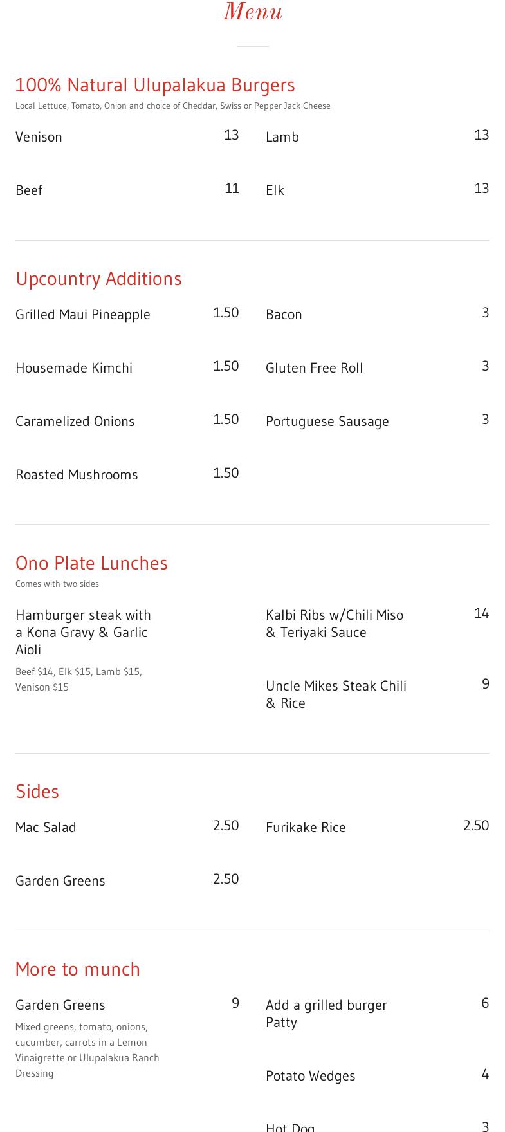Select the Venison burger item
This screenshot has height=1132, width=505.
coord(39,137)
